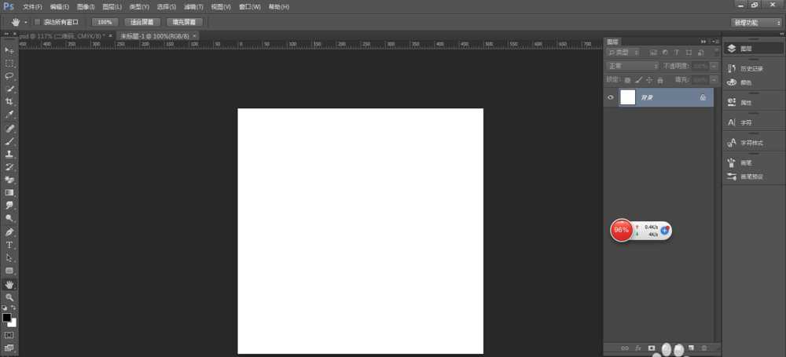Enable the 滚动所有窗口 checkbox

tap(38, 22)
